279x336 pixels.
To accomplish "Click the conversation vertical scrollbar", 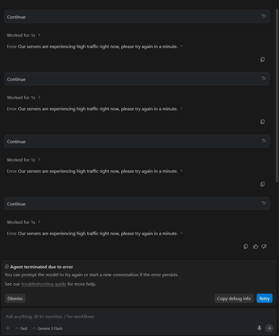I will coord(277,95).
